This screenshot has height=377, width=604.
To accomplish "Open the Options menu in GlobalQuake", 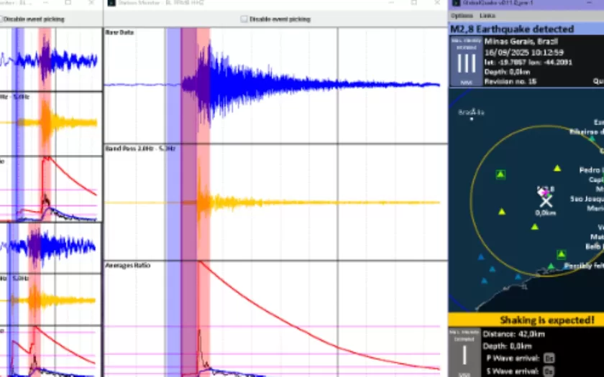I will point(461,15).
